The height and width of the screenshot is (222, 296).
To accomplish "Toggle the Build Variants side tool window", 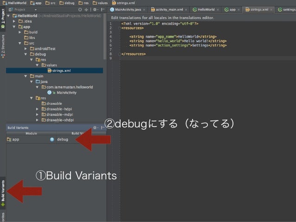I will [x=3, y=193].
